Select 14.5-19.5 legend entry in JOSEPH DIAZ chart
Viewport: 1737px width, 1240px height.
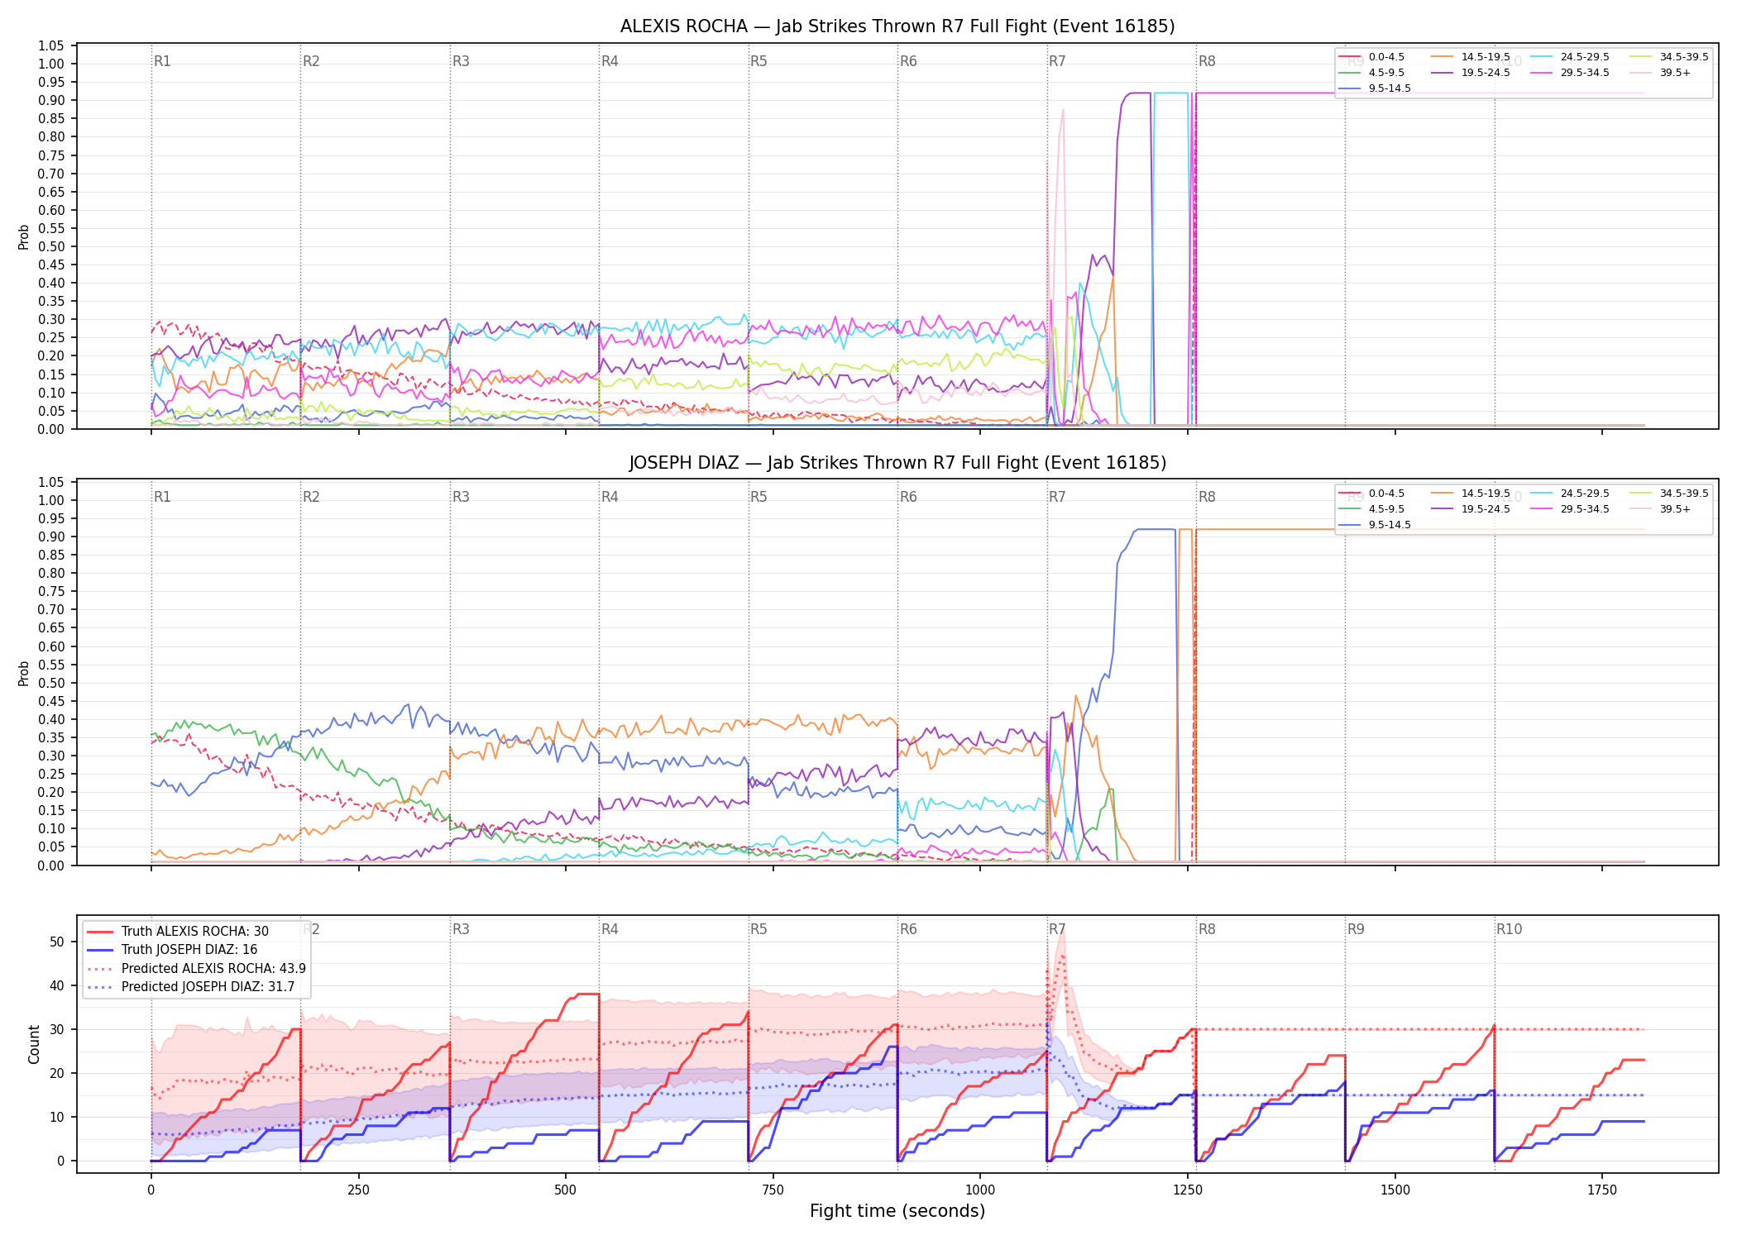point(1471,494)
